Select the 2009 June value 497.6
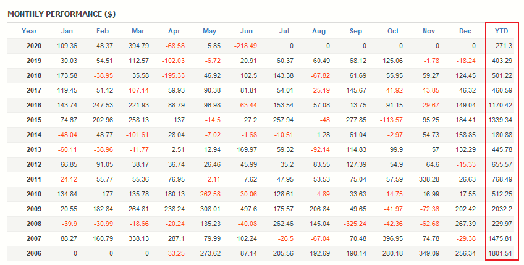Screen dimensions: 524x265 tap(247, 209)
